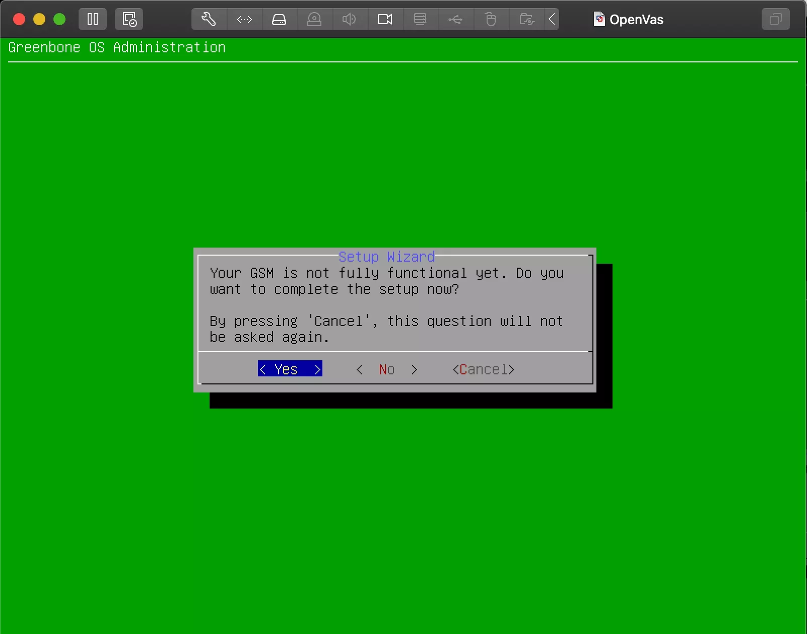Click the mouse capture icon
The width and height of the screenshot is (807, 634).
(x=491, y=20)
